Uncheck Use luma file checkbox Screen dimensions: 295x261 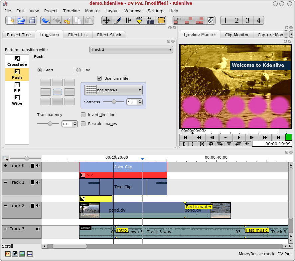coord(99,78)
